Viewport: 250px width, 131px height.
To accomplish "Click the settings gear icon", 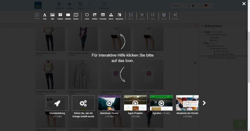I will (x=193, y=6).
